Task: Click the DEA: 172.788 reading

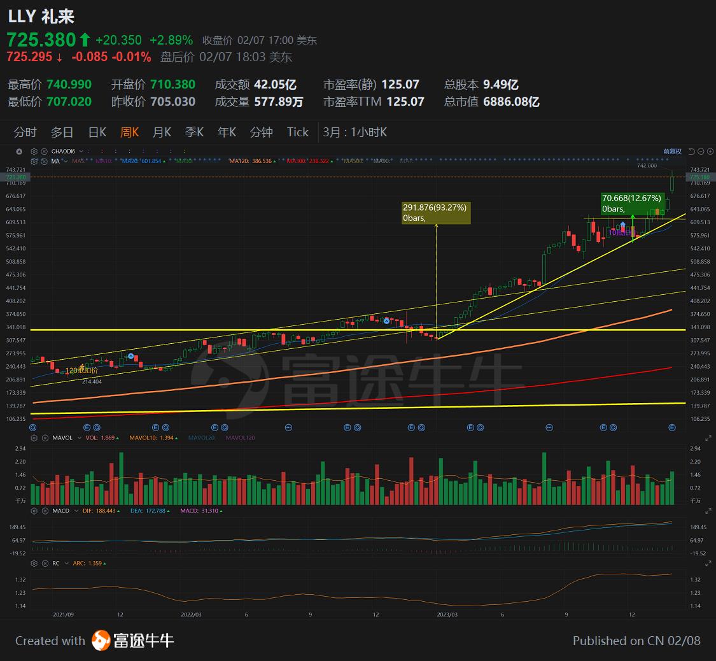Action: 150,511
